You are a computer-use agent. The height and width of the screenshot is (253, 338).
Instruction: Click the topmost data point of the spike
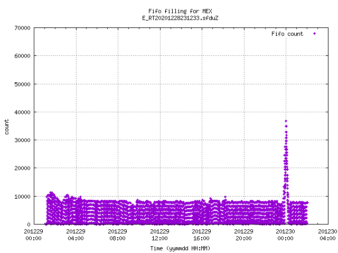tap(286, 121)
